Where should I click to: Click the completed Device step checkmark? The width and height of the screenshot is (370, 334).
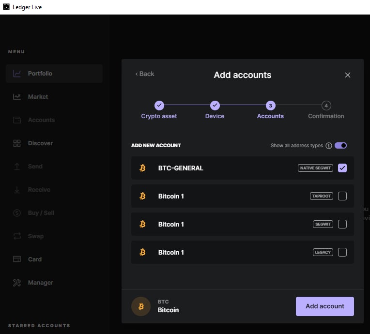click(215, 105)
